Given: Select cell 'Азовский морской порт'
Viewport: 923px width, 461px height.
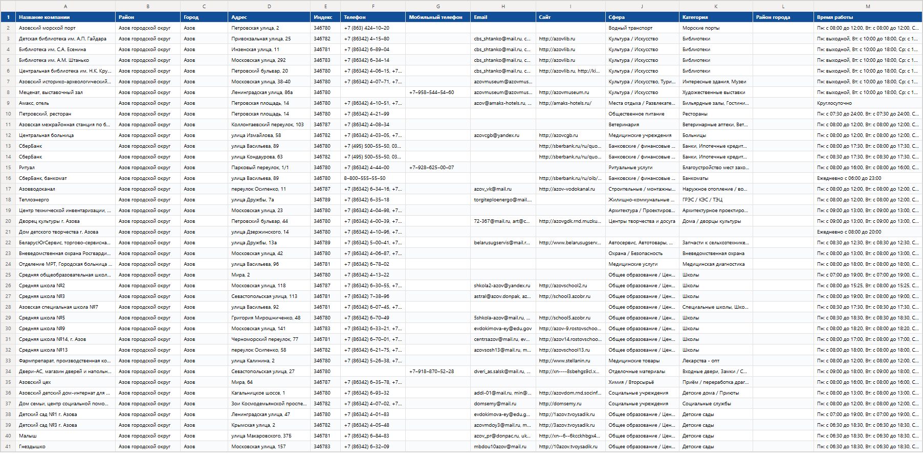Looking at the screenshot, I should point(65,28).
